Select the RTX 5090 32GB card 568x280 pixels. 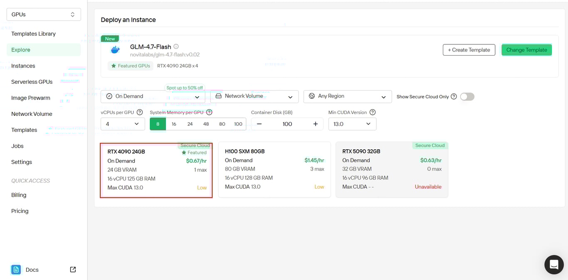[392, 170]
